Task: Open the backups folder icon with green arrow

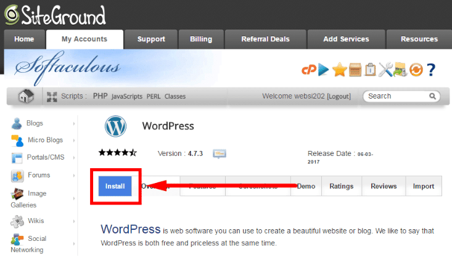Action: coord(401,70)
